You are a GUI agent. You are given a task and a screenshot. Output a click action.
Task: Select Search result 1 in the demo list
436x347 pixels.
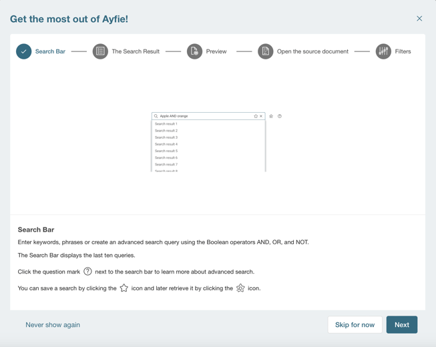166,124
